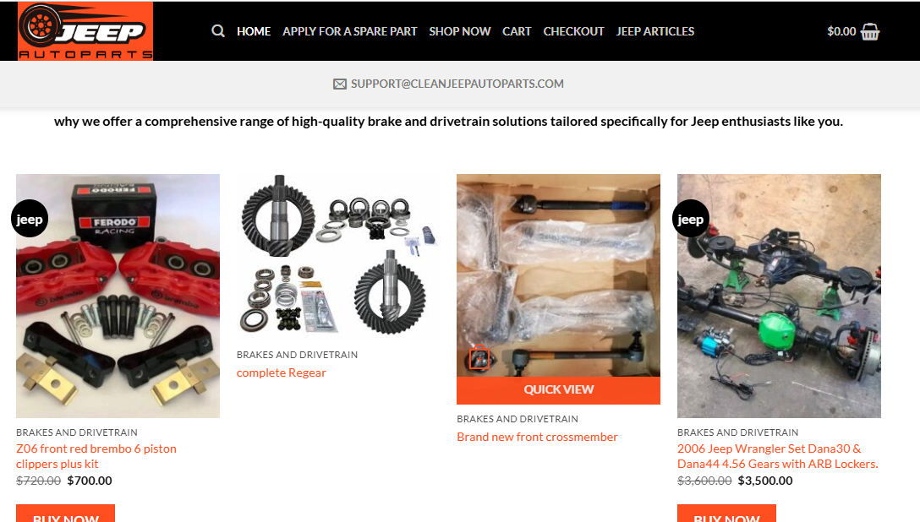
Task: Open the complete Regear product link
Action: [x=281, y=372]
